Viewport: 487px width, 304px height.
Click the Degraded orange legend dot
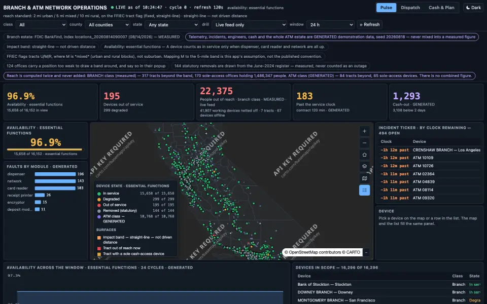coord(99,199)
